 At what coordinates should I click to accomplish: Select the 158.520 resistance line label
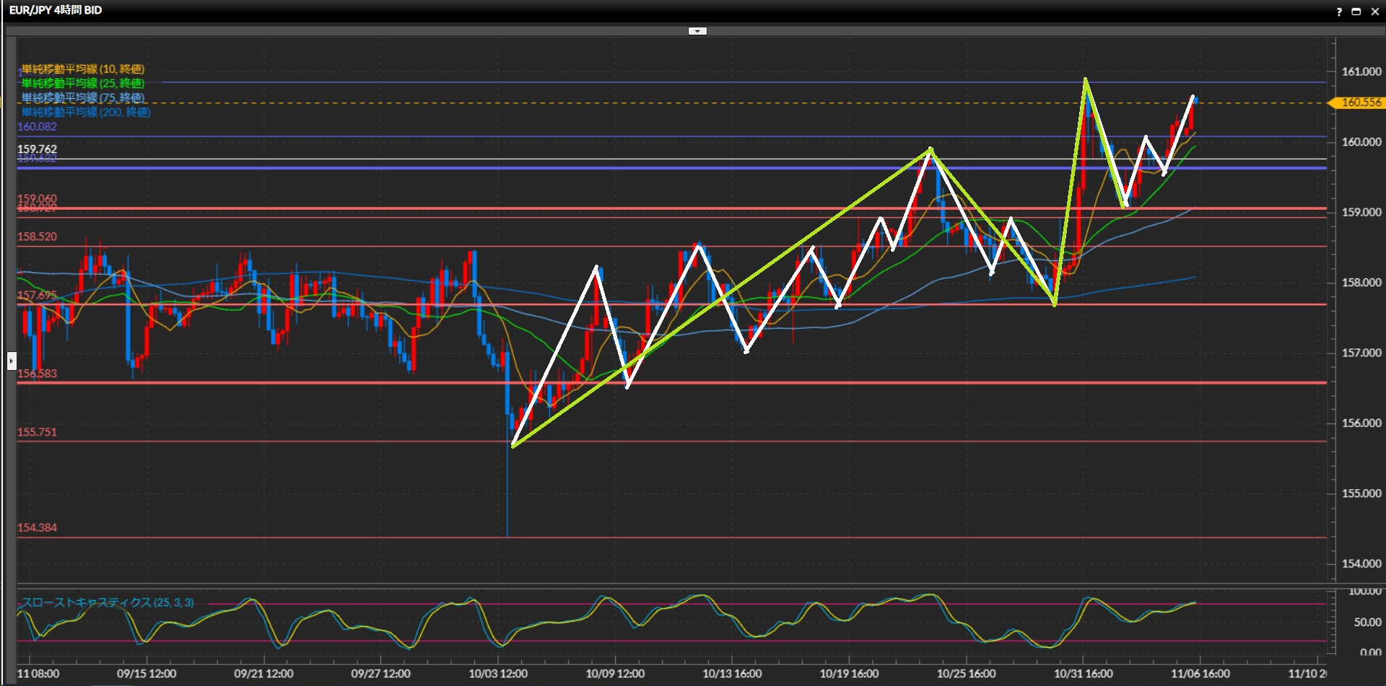(x=37, y=237)
